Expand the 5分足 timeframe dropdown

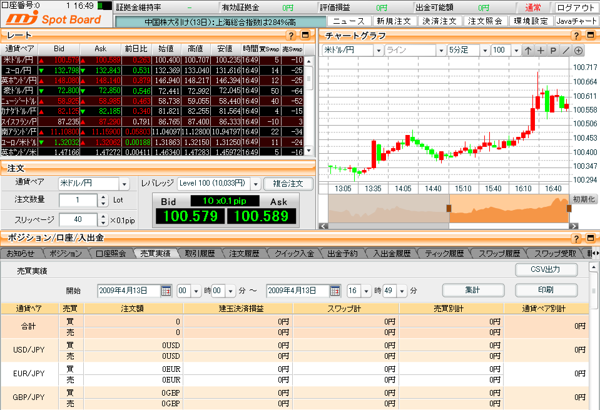pos(486,51)
